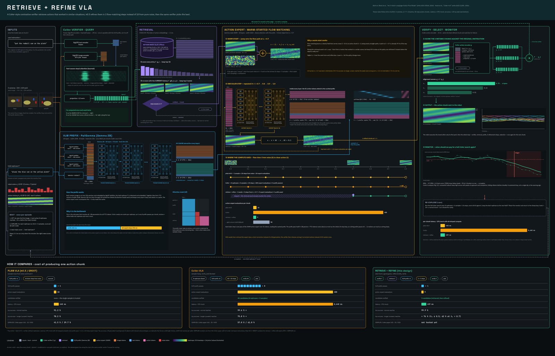Click the 'VERIFY · SELECT · MONITOR' panel title

pos(439,30)
